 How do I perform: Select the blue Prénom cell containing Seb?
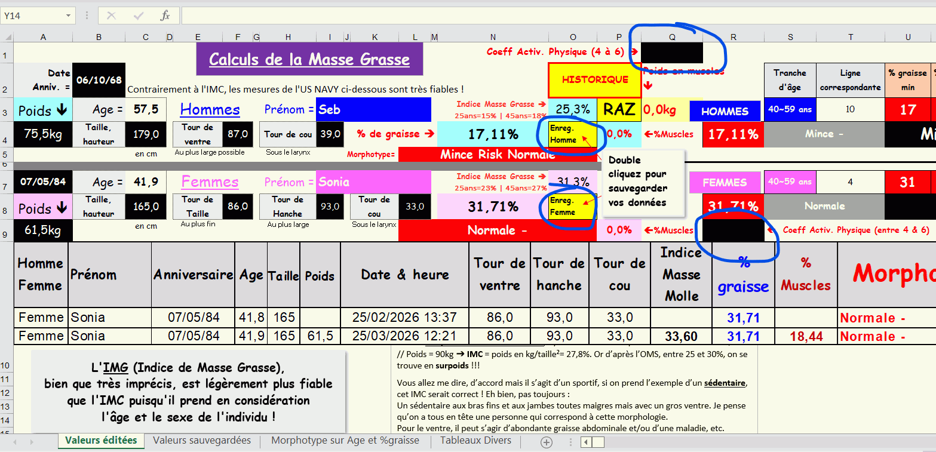(373, 110)
